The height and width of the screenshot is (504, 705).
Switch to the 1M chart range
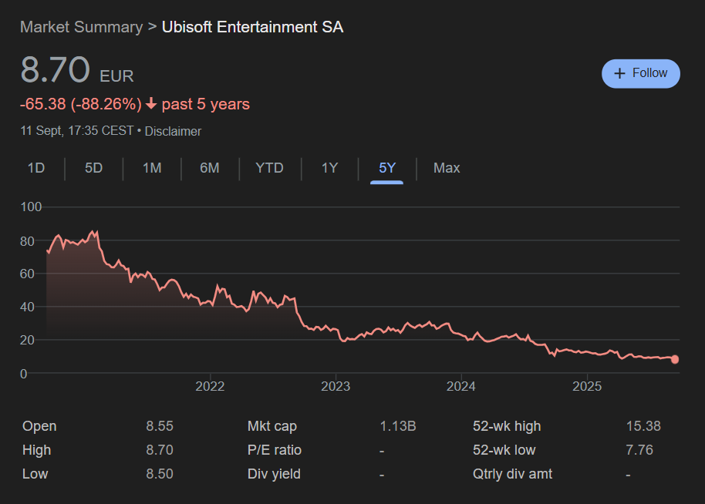click(x=152, y=168)
